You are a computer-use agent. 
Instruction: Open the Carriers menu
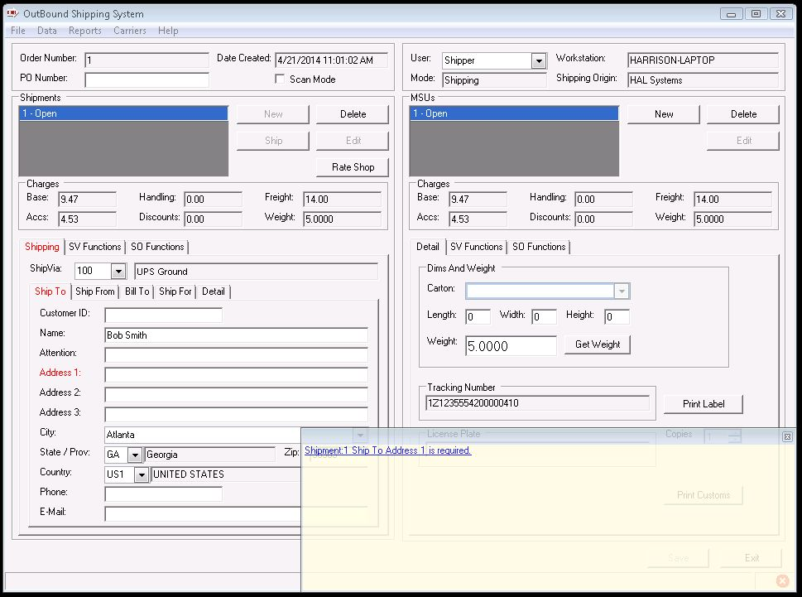point(130,30)
